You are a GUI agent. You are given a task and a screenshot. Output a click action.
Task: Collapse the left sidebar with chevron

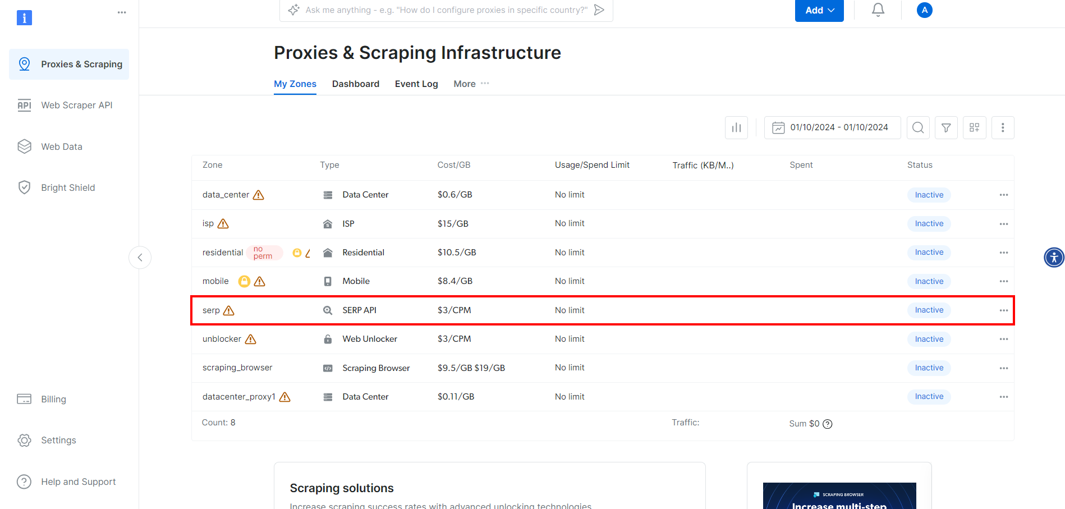coord(140,258)
